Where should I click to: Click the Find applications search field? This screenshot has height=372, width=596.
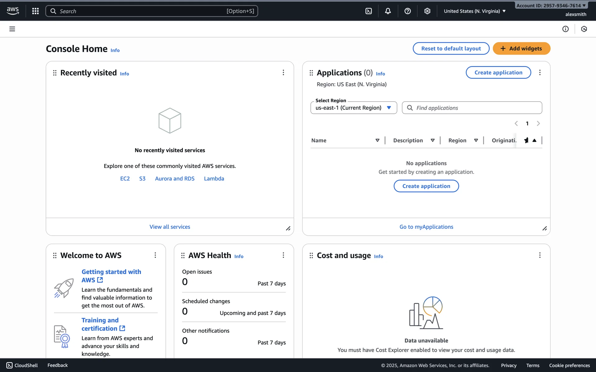[x=472, y=108]
